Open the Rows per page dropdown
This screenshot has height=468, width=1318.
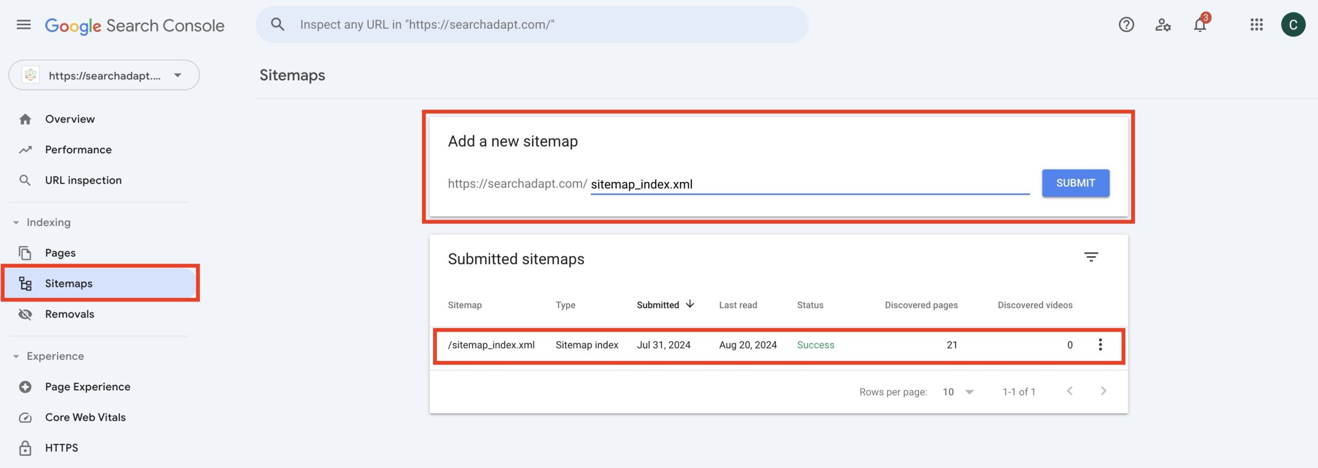pos(958,392)
